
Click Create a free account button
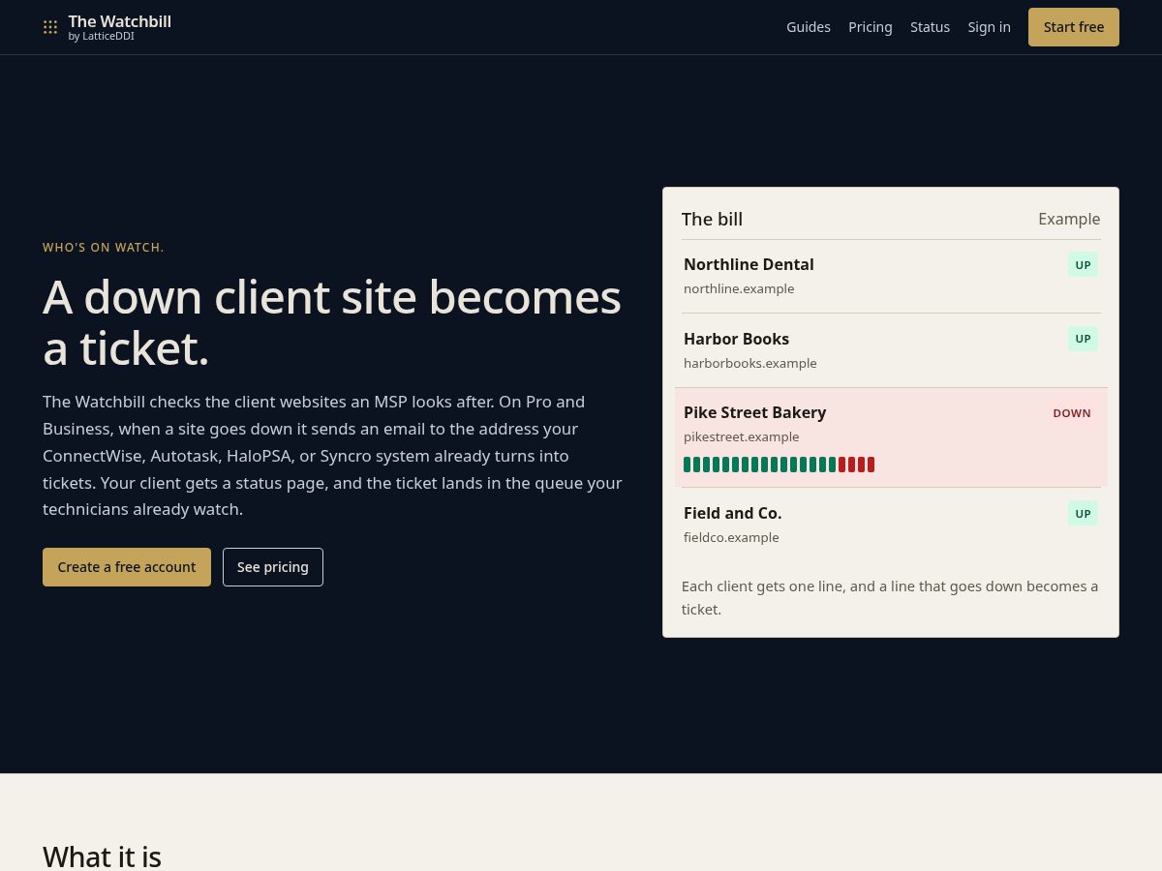pos(127,567)
